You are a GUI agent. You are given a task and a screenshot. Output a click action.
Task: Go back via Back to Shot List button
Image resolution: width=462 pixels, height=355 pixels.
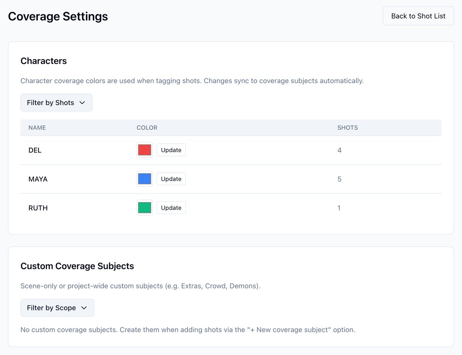click(x=418, y=16)
